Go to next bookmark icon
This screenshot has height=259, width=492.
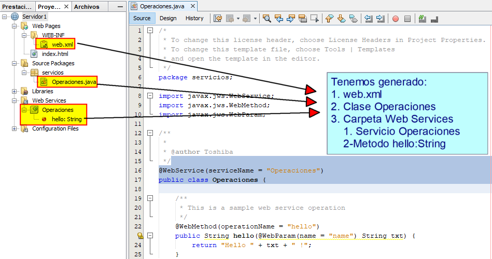[341, 19]
